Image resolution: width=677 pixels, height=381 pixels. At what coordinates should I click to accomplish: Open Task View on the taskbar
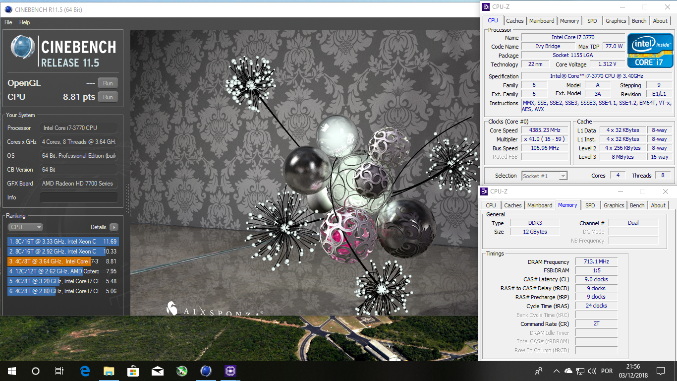(x=59, y=371)
